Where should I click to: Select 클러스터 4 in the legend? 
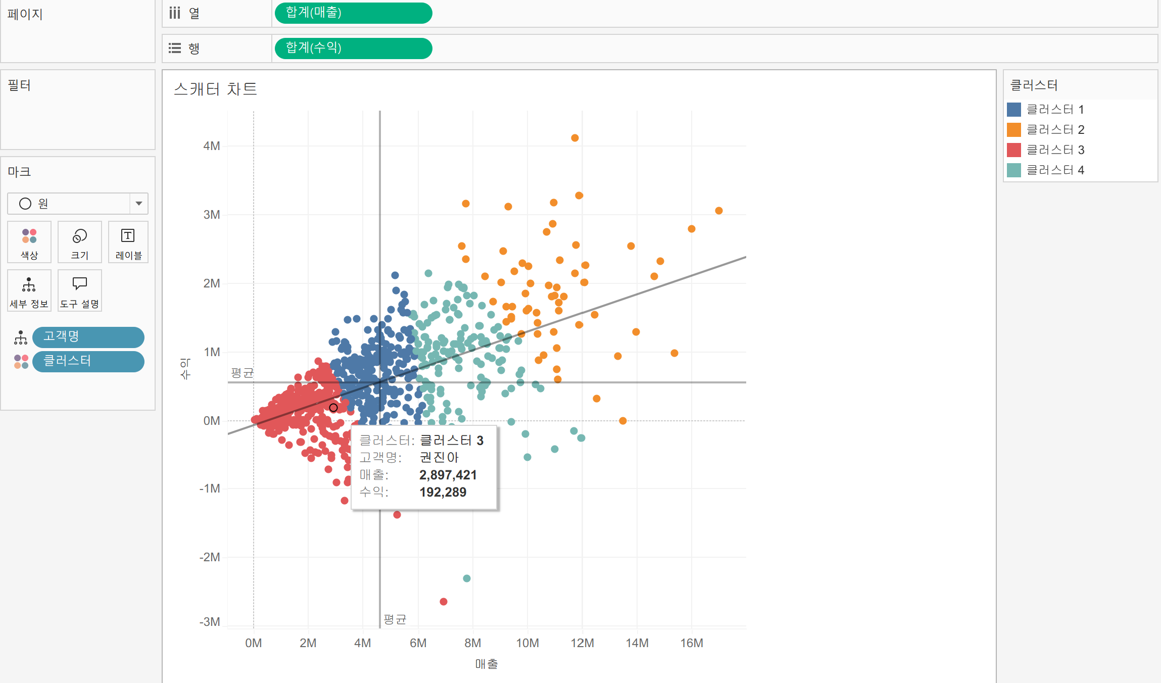(x=1054, y=170)
